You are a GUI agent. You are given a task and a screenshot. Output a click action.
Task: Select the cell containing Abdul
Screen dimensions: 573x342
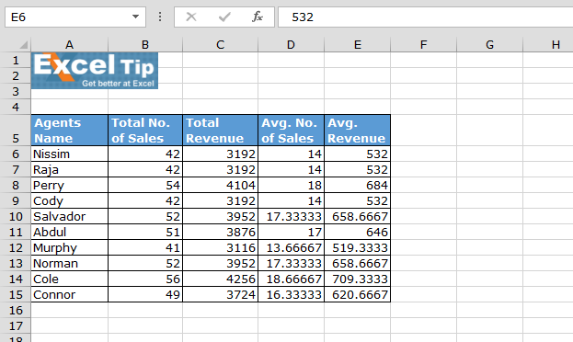click(x=69, y=232)
